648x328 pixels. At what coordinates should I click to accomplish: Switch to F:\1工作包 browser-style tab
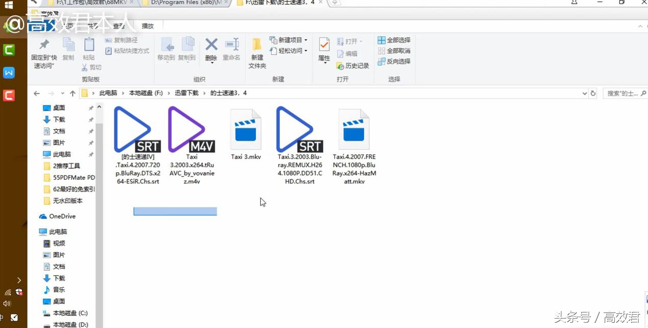[x=92, y=3]
